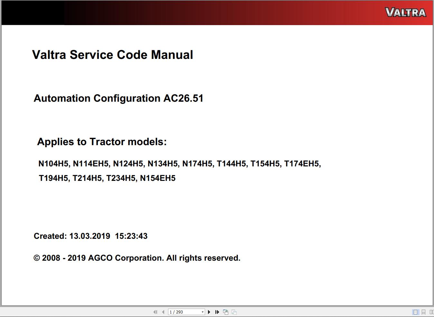
Task: Jump to the last page
Action: point(217,312)
